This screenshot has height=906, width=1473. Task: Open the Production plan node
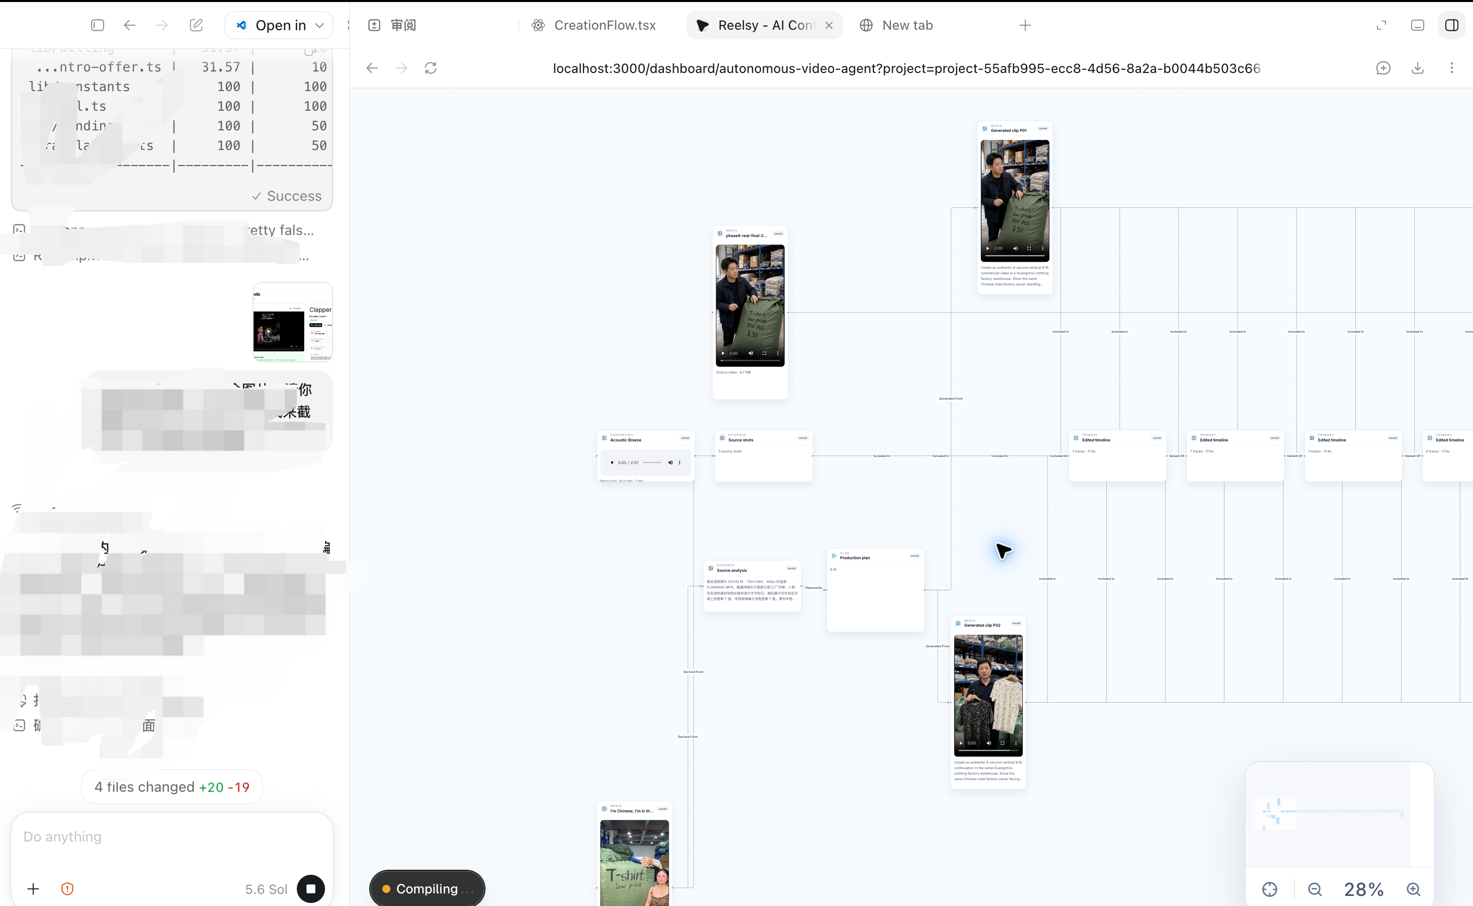coord(875,589)
